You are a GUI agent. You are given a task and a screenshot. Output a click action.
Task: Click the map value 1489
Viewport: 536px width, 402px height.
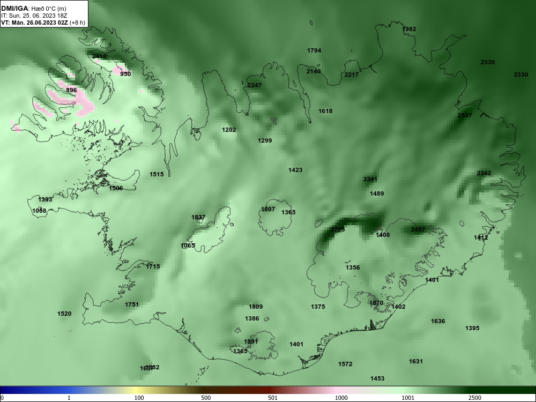(377, 194)
